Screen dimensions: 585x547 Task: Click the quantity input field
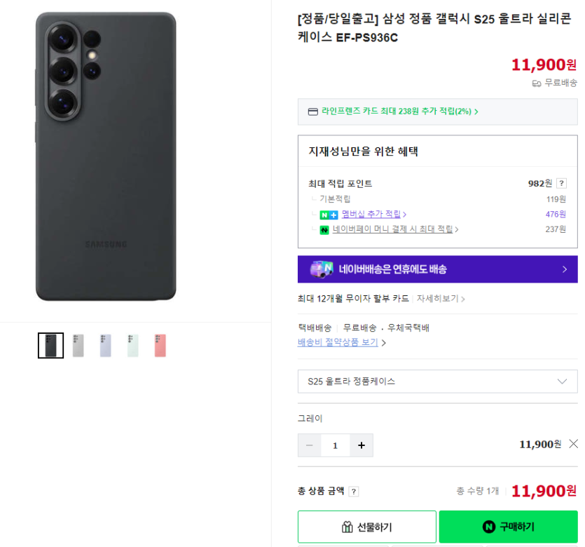point(336,445)
